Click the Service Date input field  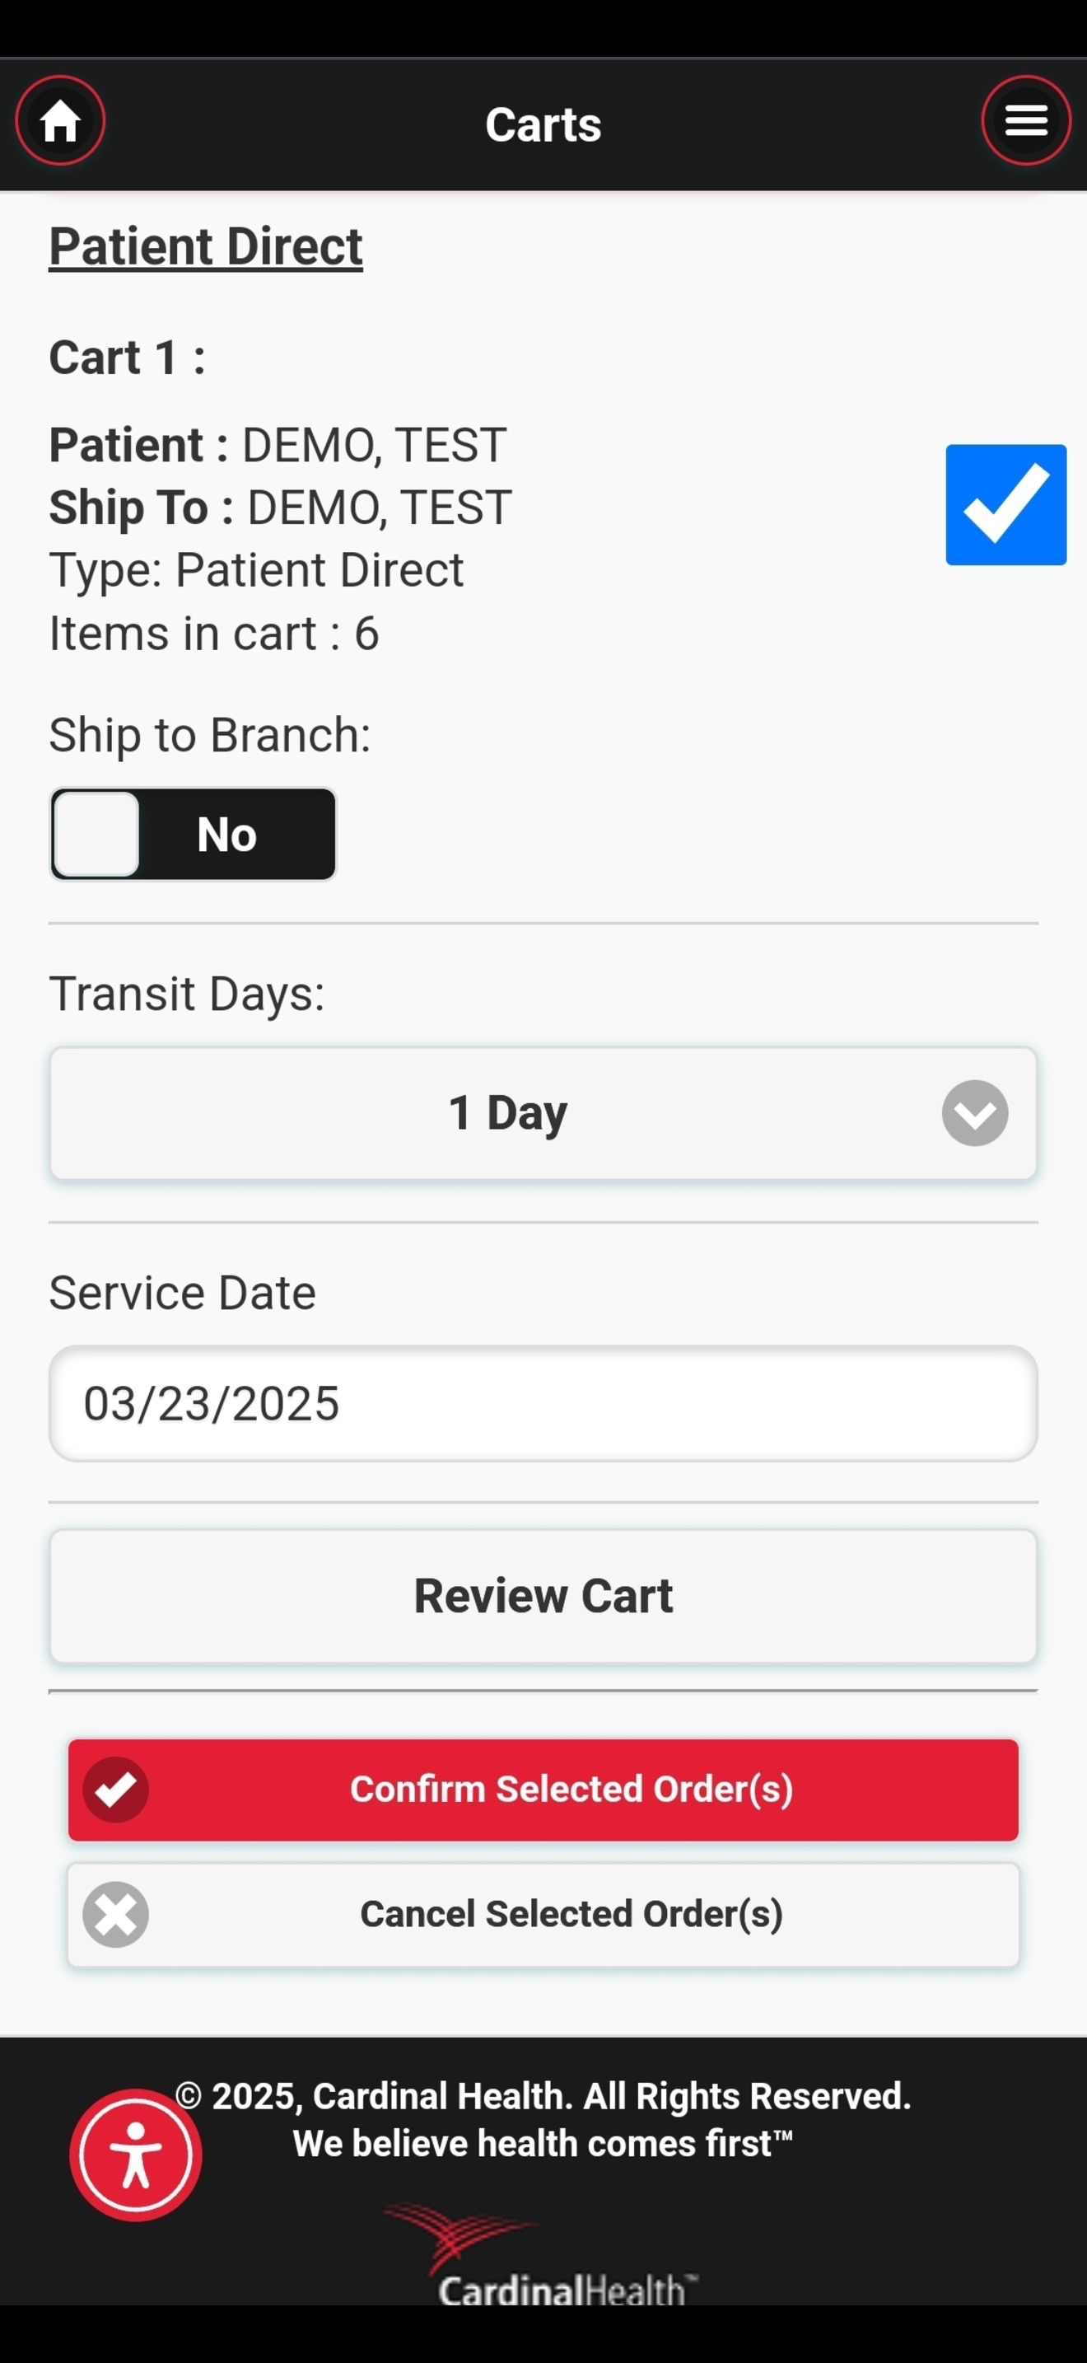tap(543, 1403)
